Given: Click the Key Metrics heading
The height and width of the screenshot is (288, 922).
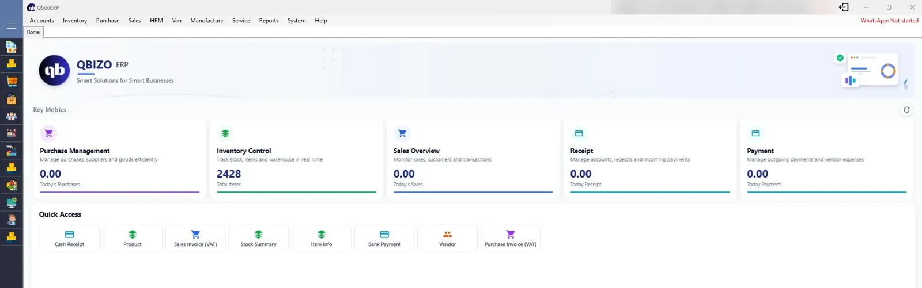Looking at the screenshot, I should pyautogui.click(x=50, y=110).
